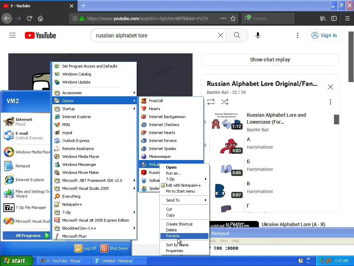This screenshot has width=354, height=266.
Task: Open Internet Reversi game
Action: pyautogui.click(x=171, y=141)
